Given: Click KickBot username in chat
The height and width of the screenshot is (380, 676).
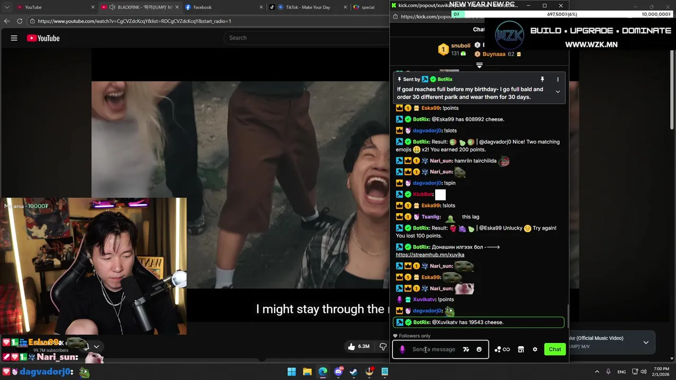Looking at the screenshot, I should (422, 194).
